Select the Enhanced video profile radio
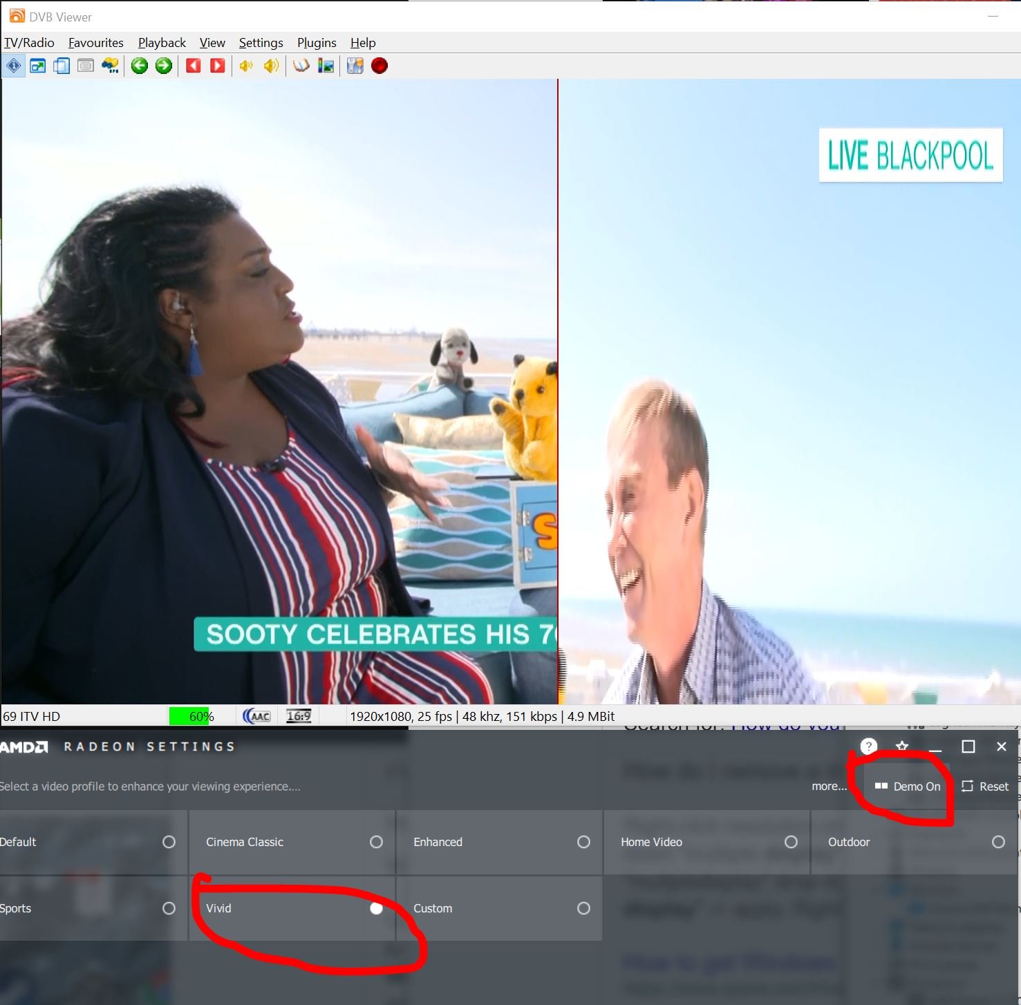Viewport: 1021px width, 1005px height. click(583, 842)
